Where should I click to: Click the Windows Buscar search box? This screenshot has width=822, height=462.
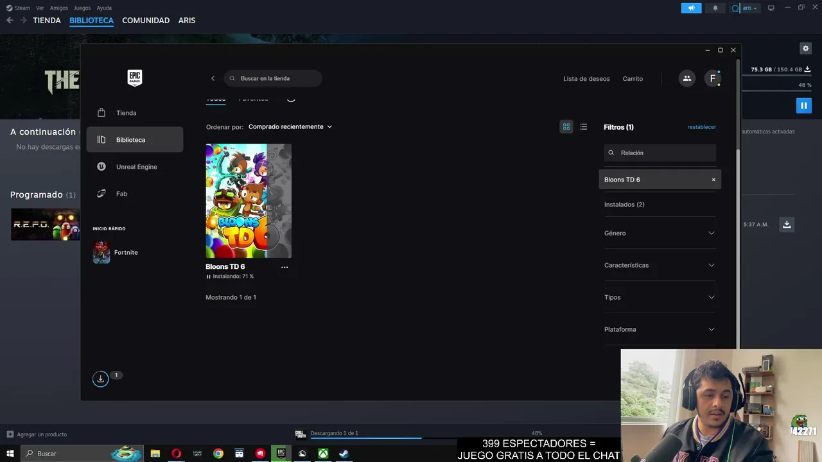(82, 454)
